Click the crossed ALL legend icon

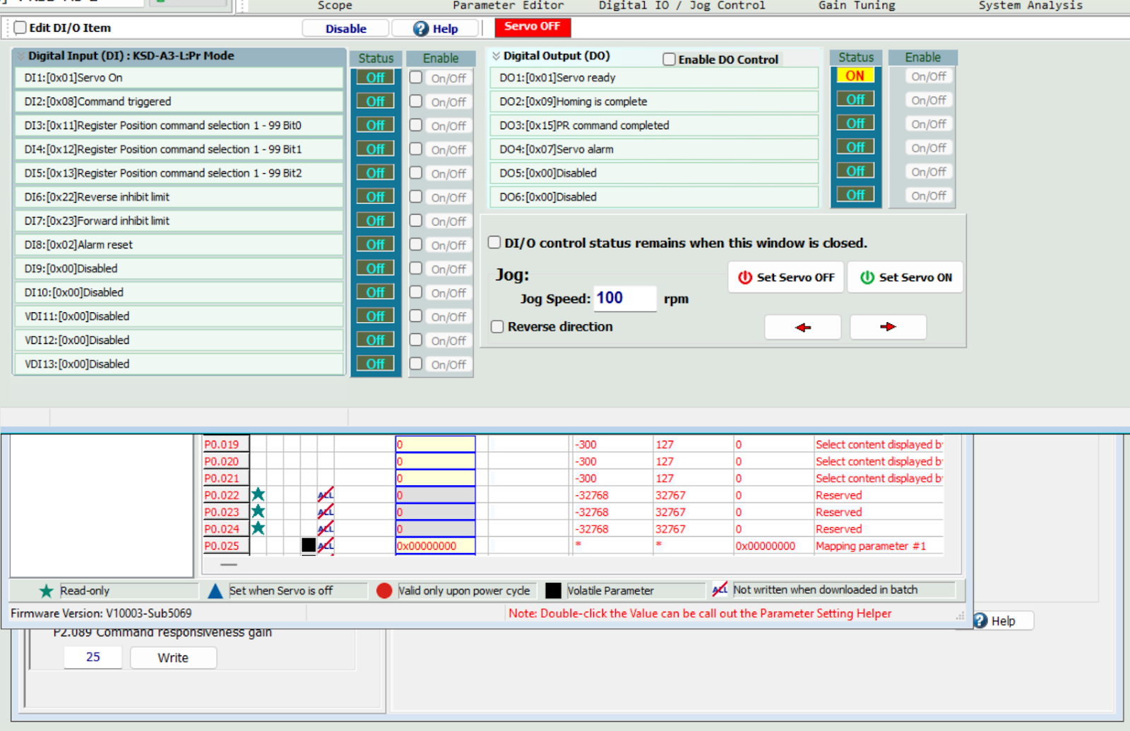point(720,589)
